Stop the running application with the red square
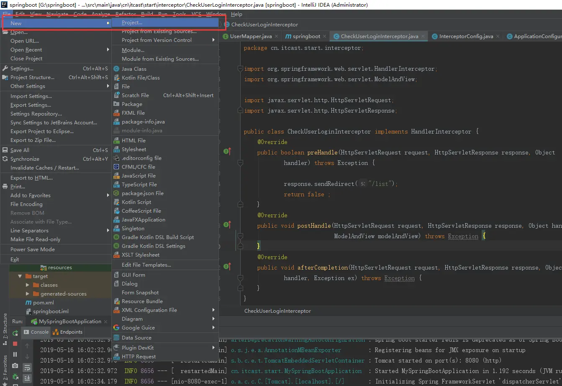This screenshot has width=562, height=386. click(15, 344)
